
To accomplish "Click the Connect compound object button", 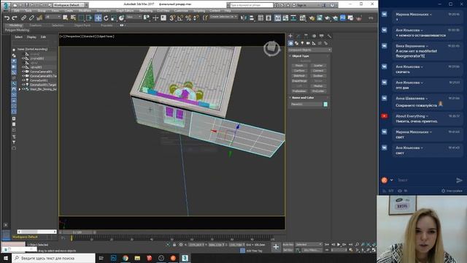I will (318, 71).
